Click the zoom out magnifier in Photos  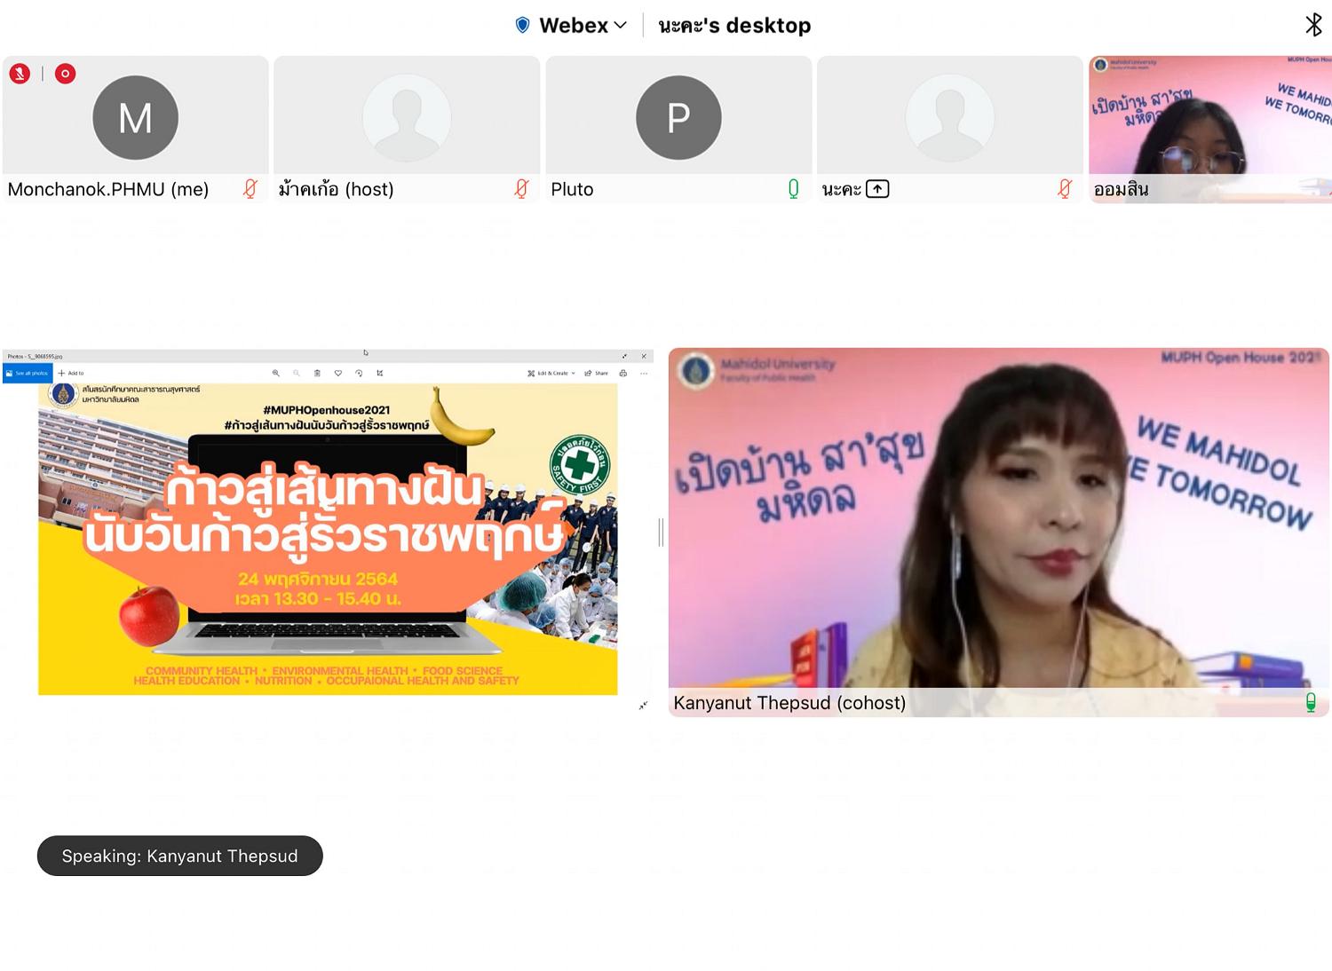(297, 373)
